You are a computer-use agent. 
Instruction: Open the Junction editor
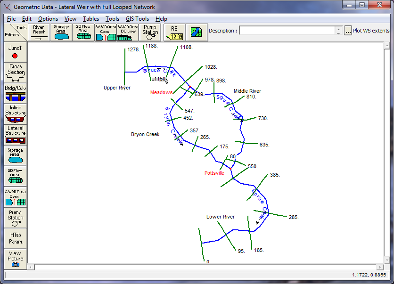coord(15,51)
